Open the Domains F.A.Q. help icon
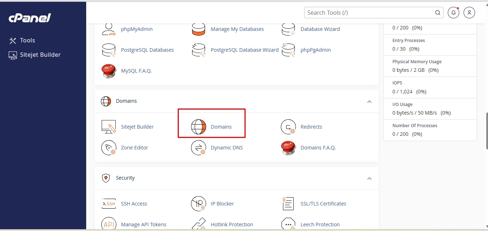This screenshot has width=488, height=231. click(x=288, y=148)
